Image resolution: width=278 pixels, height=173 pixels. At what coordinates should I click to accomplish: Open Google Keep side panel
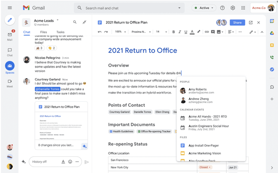click(272, 45)
